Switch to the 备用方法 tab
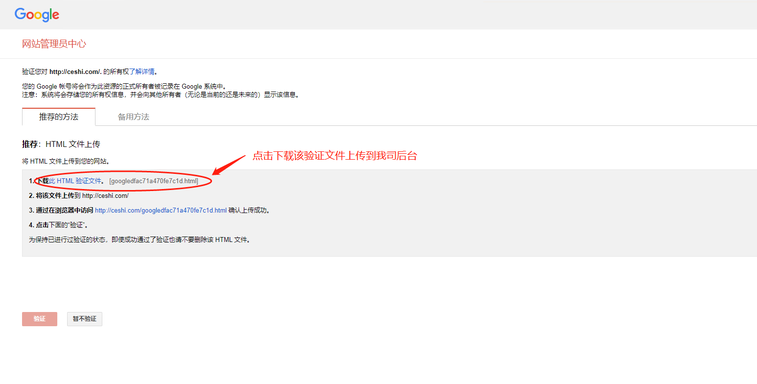The image size is (757, 384). click(x=133, y=117)
